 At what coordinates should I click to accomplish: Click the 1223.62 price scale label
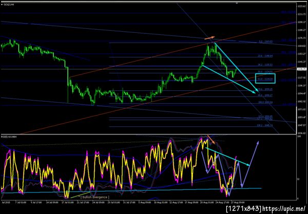[x=301, y=6]
